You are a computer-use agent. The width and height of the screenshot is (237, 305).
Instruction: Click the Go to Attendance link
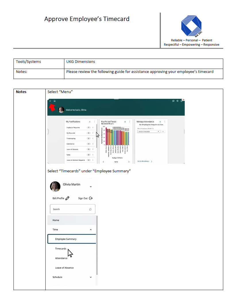pos(143,161)
